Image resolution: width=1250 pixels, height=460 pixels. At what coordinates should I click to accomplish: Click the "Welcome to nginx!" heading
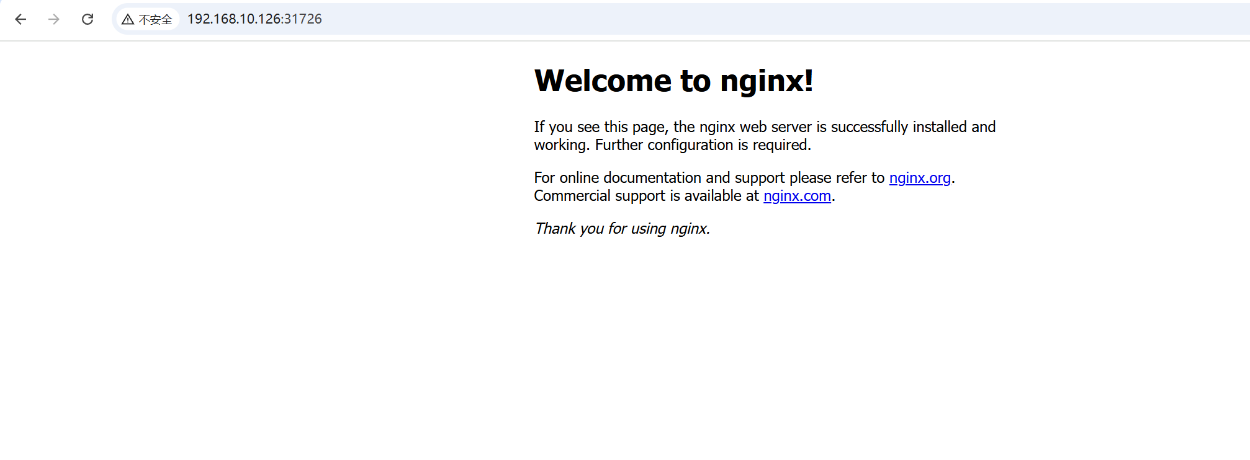pyautogui.click(x=674, y=81)
